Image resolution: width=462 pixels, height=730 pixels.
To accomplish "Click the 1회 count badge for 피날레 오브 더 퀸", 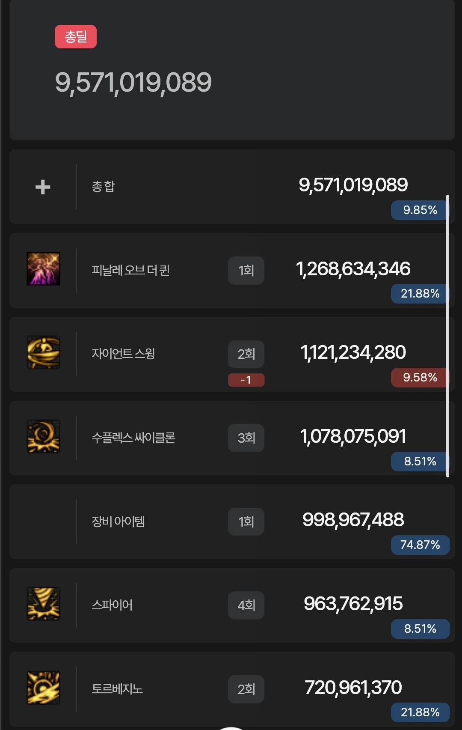I will click(x=246, y=271).
